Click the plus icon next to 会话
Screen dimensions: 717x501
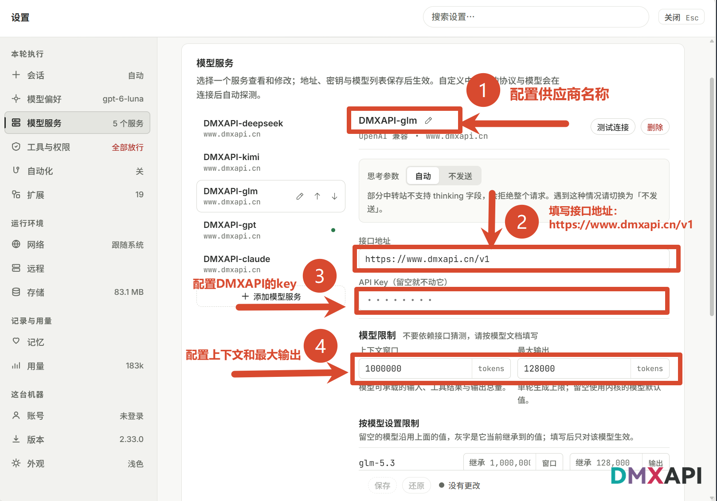(x=16, y=75)
